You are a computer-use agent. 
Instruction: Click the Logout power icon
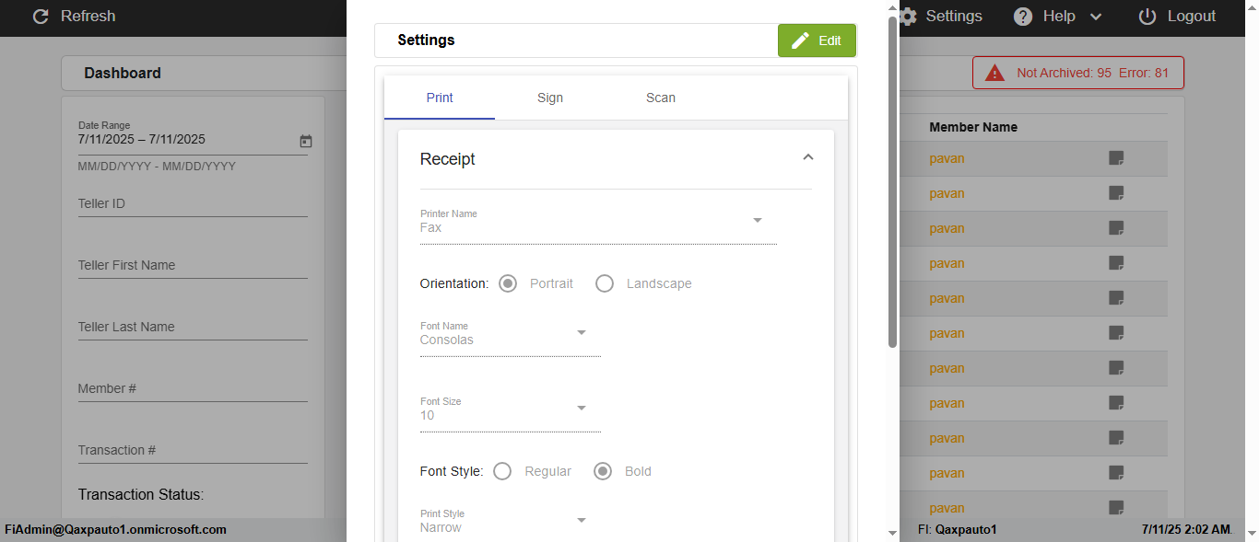tap(1147, 17)
